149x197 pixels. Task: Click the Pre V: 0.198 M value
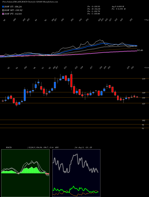tap(118, 9)
